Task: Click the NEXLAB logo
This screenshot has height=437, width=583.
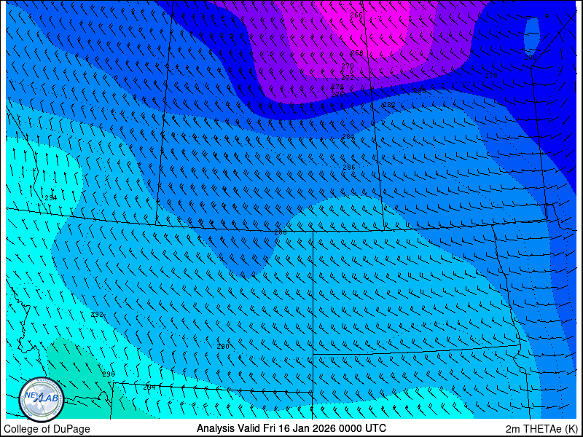Action: tap(42, 400)
